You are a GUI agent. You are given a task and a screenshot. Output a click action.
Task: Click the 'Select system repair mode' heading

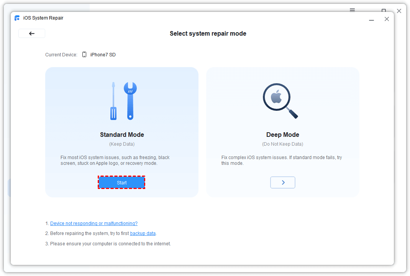tap(208, 34)
